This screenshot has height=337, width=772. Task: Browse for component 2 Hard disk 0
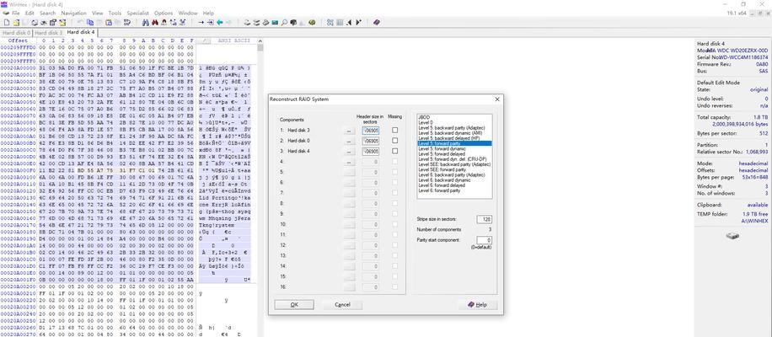click(x=349, y=141)
